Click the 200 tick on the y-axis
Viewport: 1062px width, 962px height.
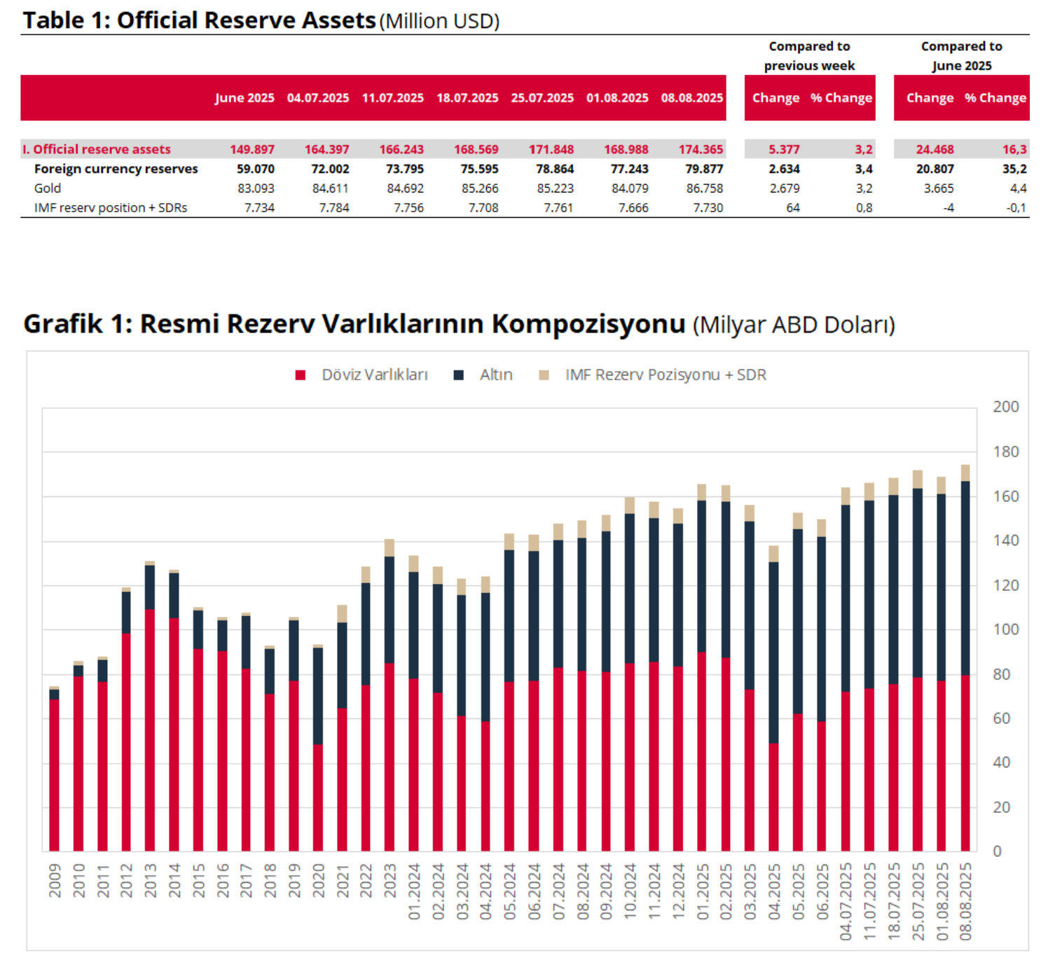coord(1005,407)
